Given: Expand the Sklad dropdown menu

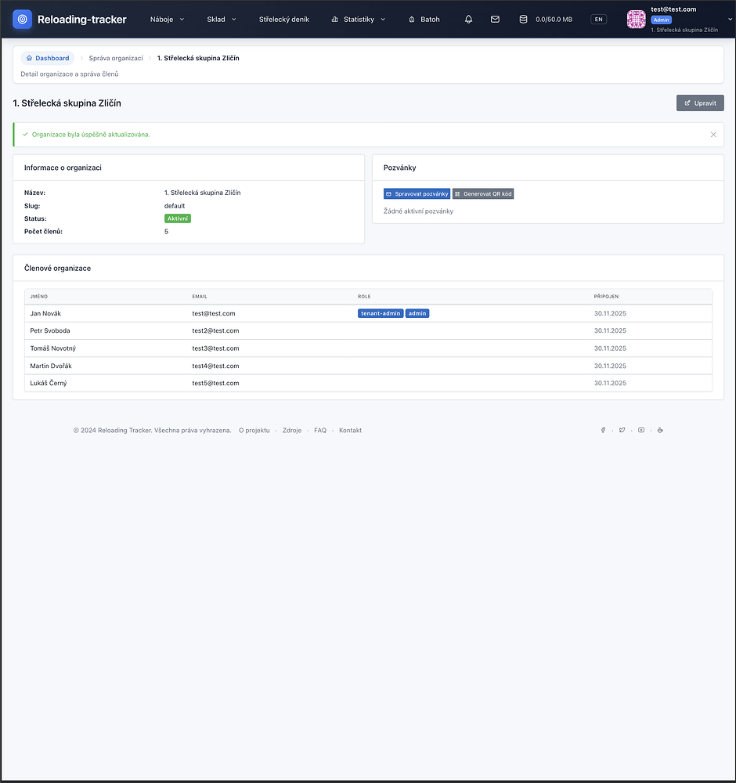Looking at the screenshot, I should 222,20.
